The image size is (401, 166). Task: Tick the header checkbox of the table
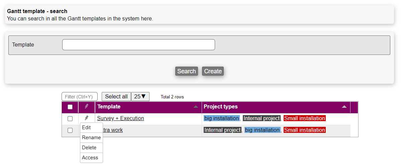[70, 107]
